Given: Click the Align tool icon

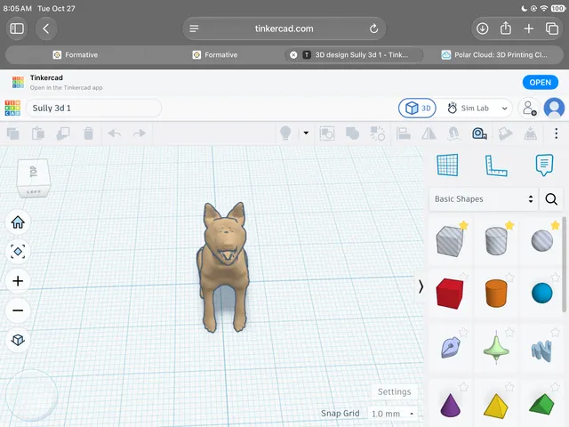Looking at the screenshot, I should tap(403, 133).
